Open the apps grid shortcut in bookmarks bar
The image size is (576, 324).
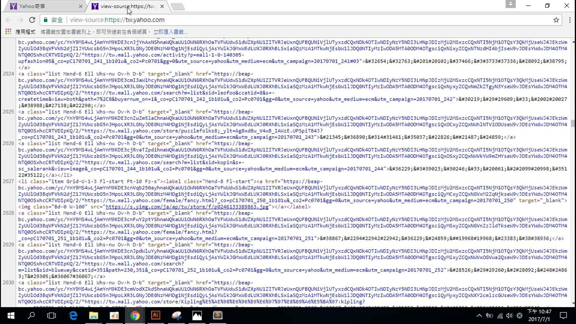(8, 31)
